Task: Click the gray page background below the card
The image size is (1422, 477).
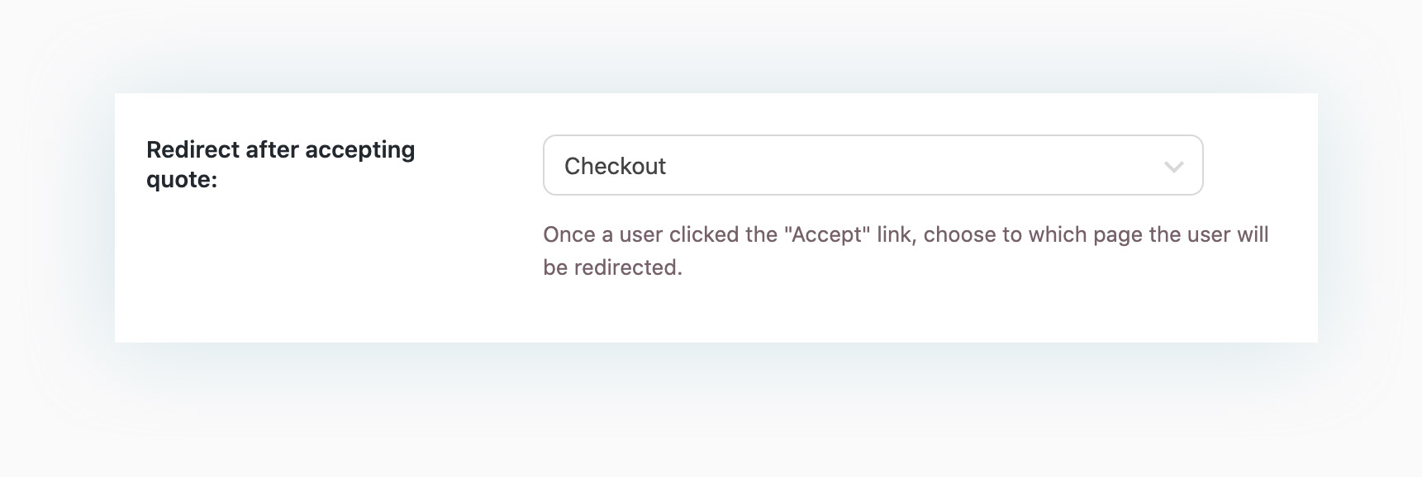Action: [711, 413]
